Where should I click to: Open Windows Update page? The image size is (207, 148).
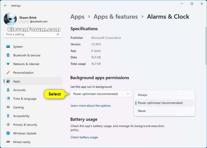33,133
